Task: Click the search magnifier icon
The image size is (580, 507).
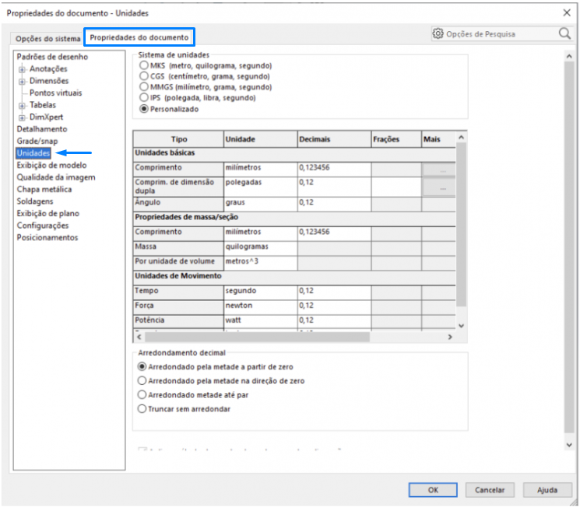Action: (564, 34)
